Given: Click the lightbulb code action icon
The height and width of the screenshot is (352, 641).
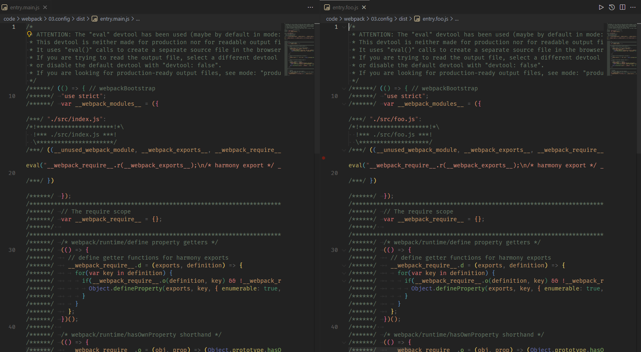Looking at the screenshot, I should (29, 34).
